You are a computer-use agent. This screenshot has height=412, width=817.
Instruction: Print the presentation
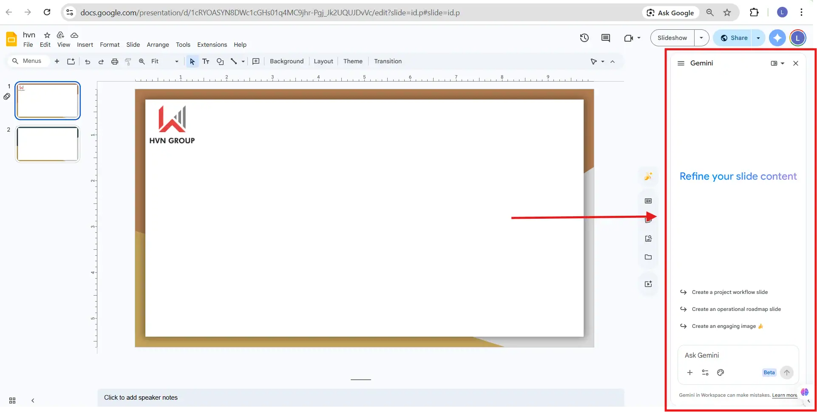[114, 61]
